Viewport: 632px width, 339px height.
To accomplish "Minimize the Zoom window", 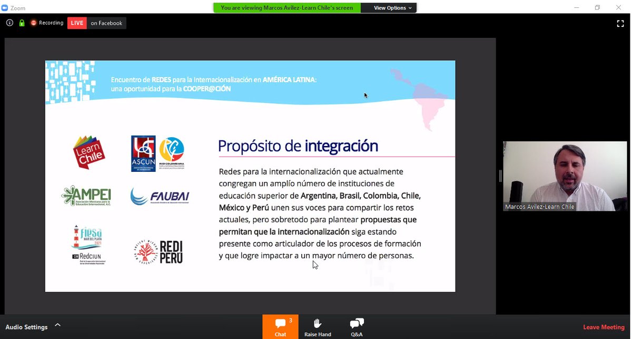I will coord(577,7).
